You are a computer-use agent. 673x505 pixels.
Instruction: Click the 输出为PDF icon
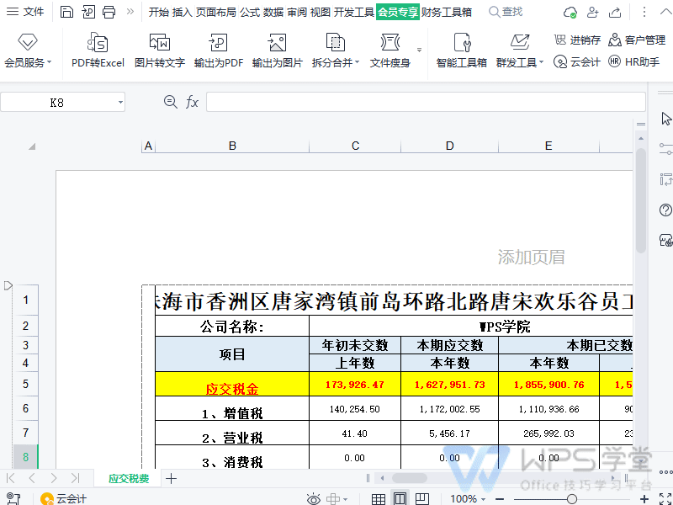[x=218, y=44]
